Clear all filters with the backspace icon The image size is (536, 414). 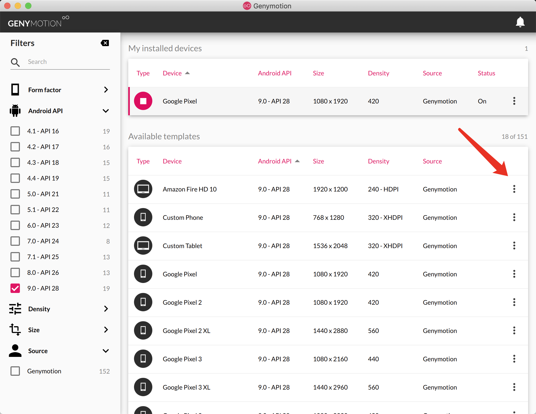point(105,43)
